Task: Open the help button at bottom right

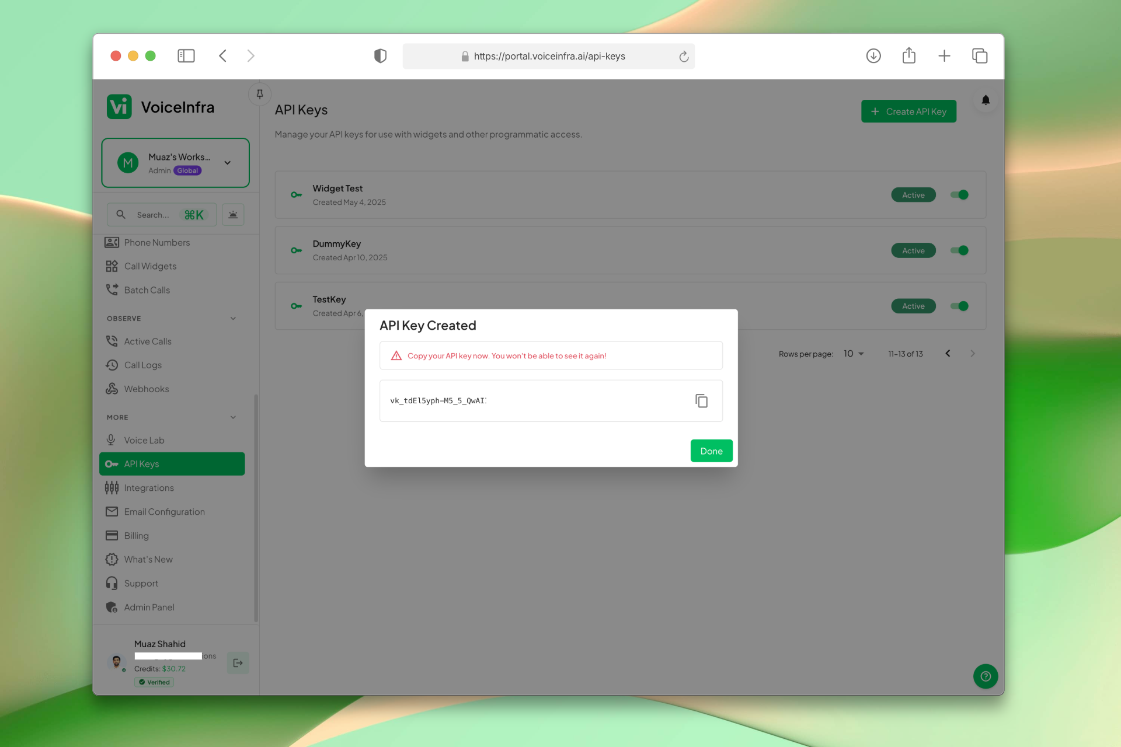Action: pos(986,676)
